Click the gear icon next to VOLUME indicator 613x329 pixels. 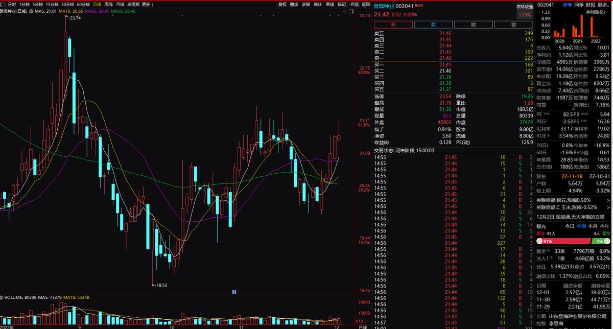click(x=2, y=297)
